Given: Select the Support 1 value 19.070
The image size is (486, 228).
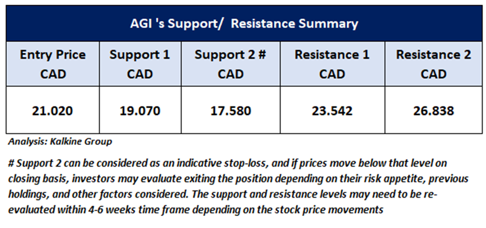Looking at the screenshot, I should [139, 111].
